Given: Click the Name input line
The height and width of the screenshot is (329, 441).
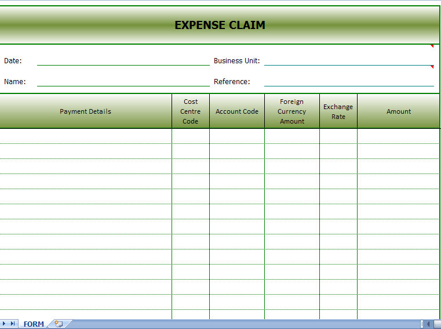Looking at the screenshot, I should point(123,81).
